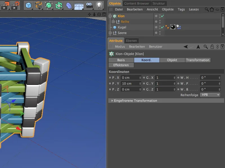Open the Objekt tab button
Viewport: 225px width, 168px height.
pyautogui.click(x=172, y=60)
